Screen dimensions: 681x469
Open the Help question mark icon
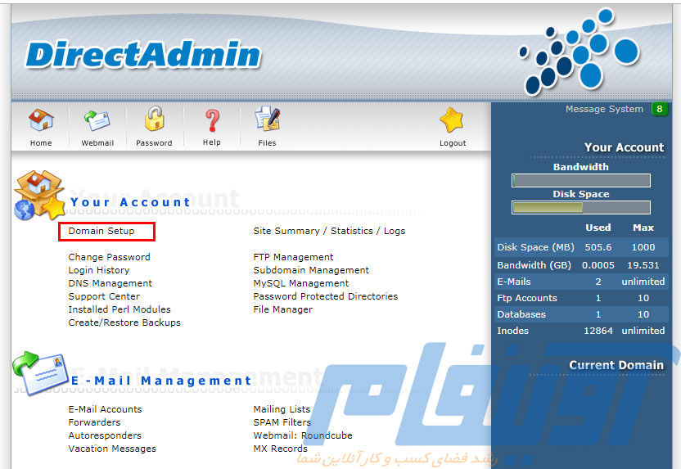(x=212, y=120)
